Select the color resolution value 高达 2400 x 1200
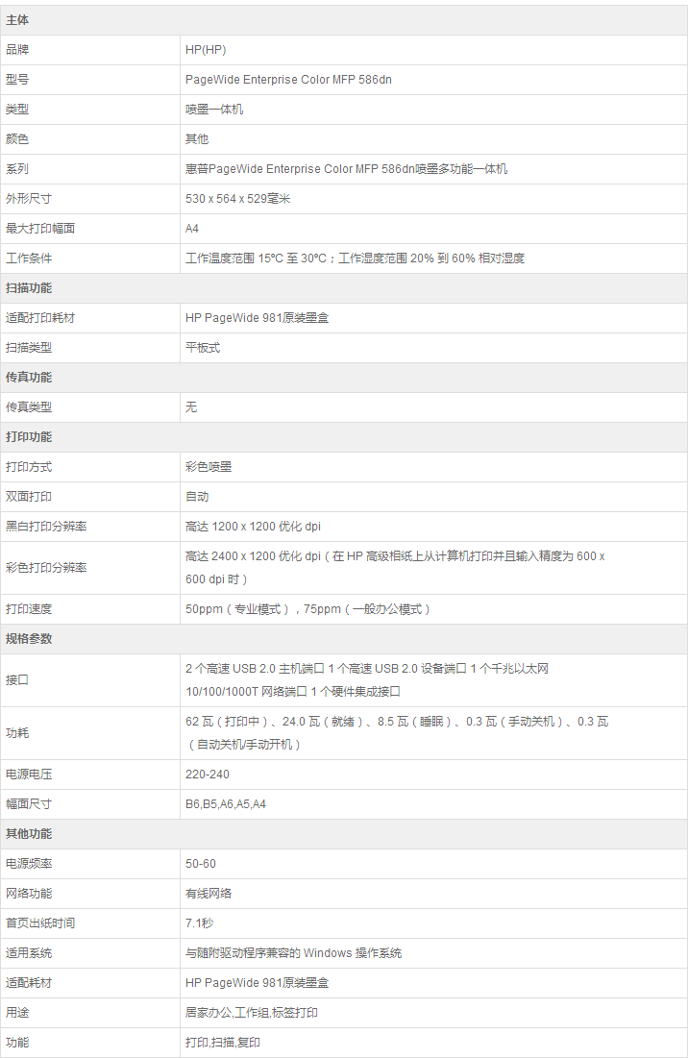The image size is (688, 1058). pos(395,568)
